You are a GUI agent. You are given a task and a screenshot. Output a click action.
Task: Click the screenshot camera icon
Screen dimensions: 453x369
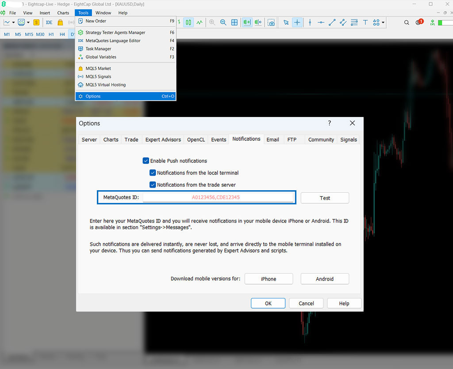click(271, 23)
